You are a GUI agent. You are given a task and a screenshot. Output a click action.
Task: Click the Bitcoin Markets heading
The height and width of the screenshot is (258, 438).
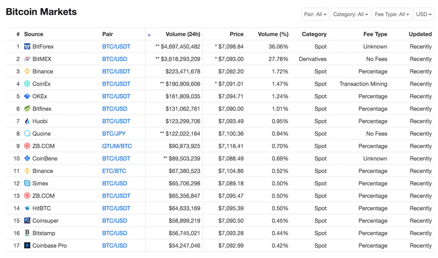tap(41, 12)
